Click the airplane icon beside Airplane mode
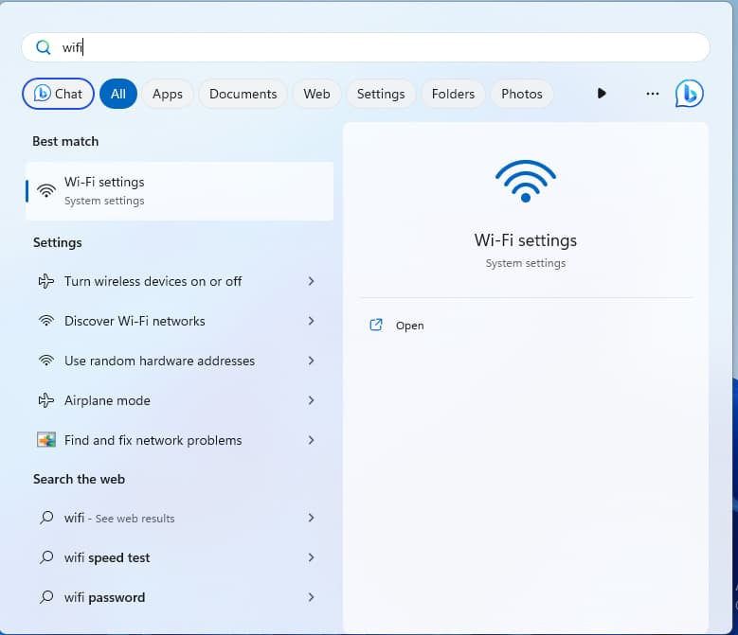 click(x=46, y=400)
